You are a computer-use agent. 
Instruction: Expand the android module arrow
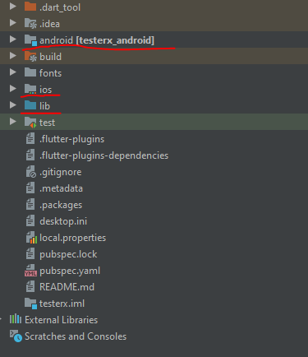[x=12, y=39]
